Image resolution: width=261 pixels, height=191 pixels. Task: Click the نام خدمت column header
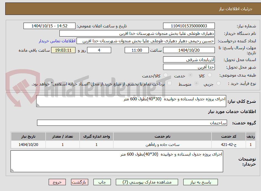163,137
